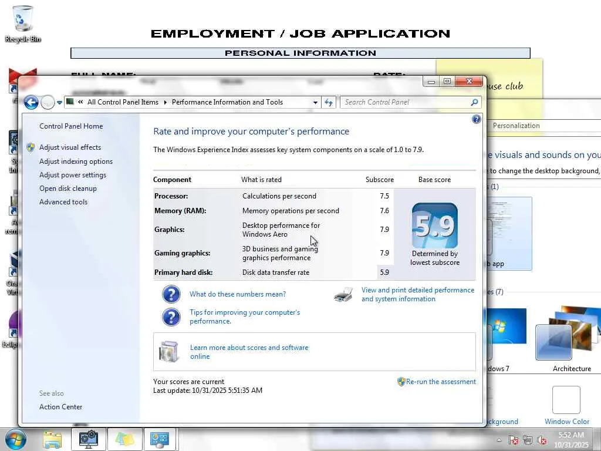This screenshot has width=601, height=451.
Task: Open Adjust power settings
Action: (73, 175)
